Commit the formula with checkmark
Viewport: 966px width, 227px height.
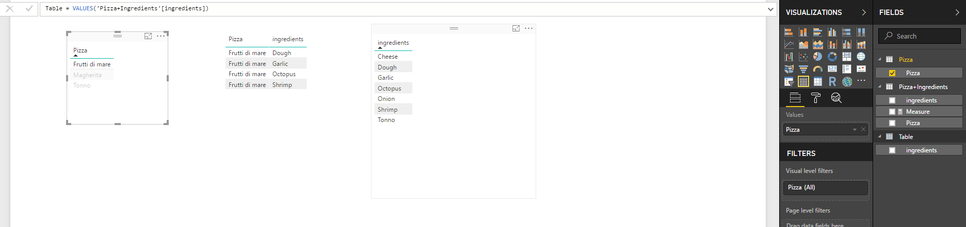point(29,8)
